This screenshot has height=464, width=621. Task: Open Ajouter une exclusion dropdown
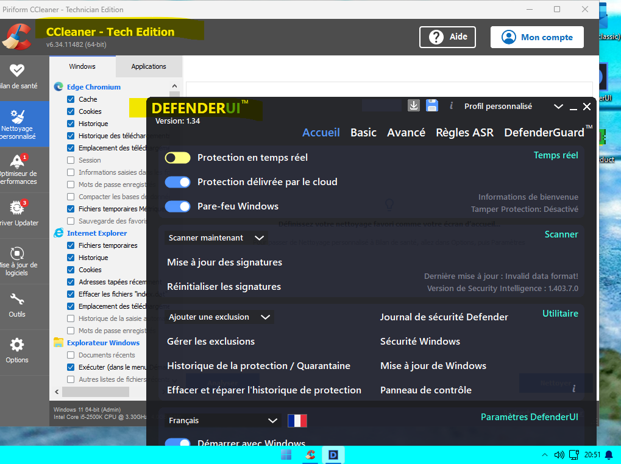click(x=219, y=317)
